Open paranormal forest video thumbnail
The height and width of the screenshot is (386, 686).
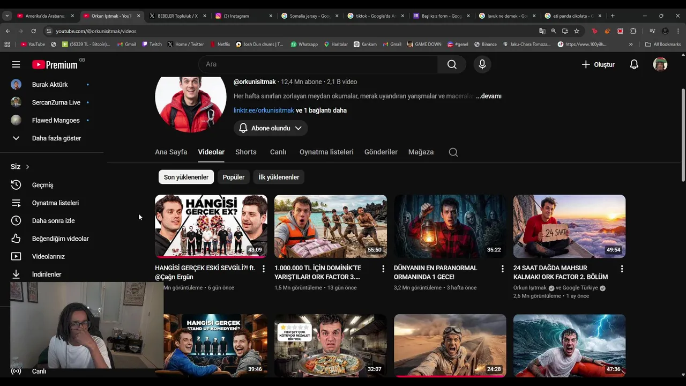(x=450, y=226)
